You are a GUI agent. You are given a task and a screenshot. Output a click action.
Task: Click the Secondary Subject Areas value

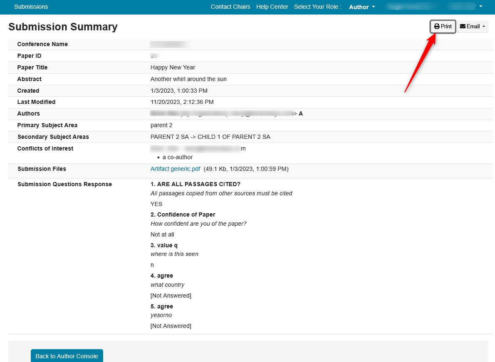[x=210, y=137]
